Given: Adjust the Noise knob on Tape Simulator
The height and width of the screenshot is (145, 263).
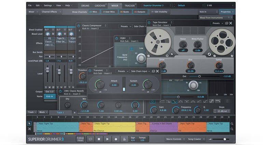Looking at the screenshot, I should pos(183,45).
